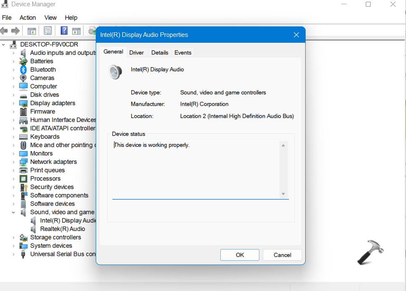
Task: Click the Cameras device icon
Action: 24,78
